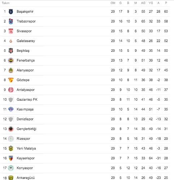Select the Takım column header
This screenshot has height=180, width=174.
tap(6, 3)
